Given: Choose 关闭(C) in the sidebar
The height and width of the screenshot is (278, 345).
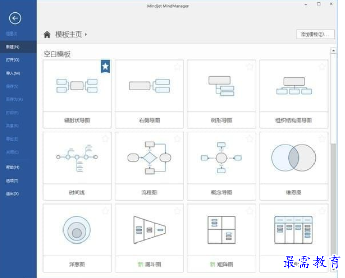Looking at the screenshot, I should click(x=12, y=152).
